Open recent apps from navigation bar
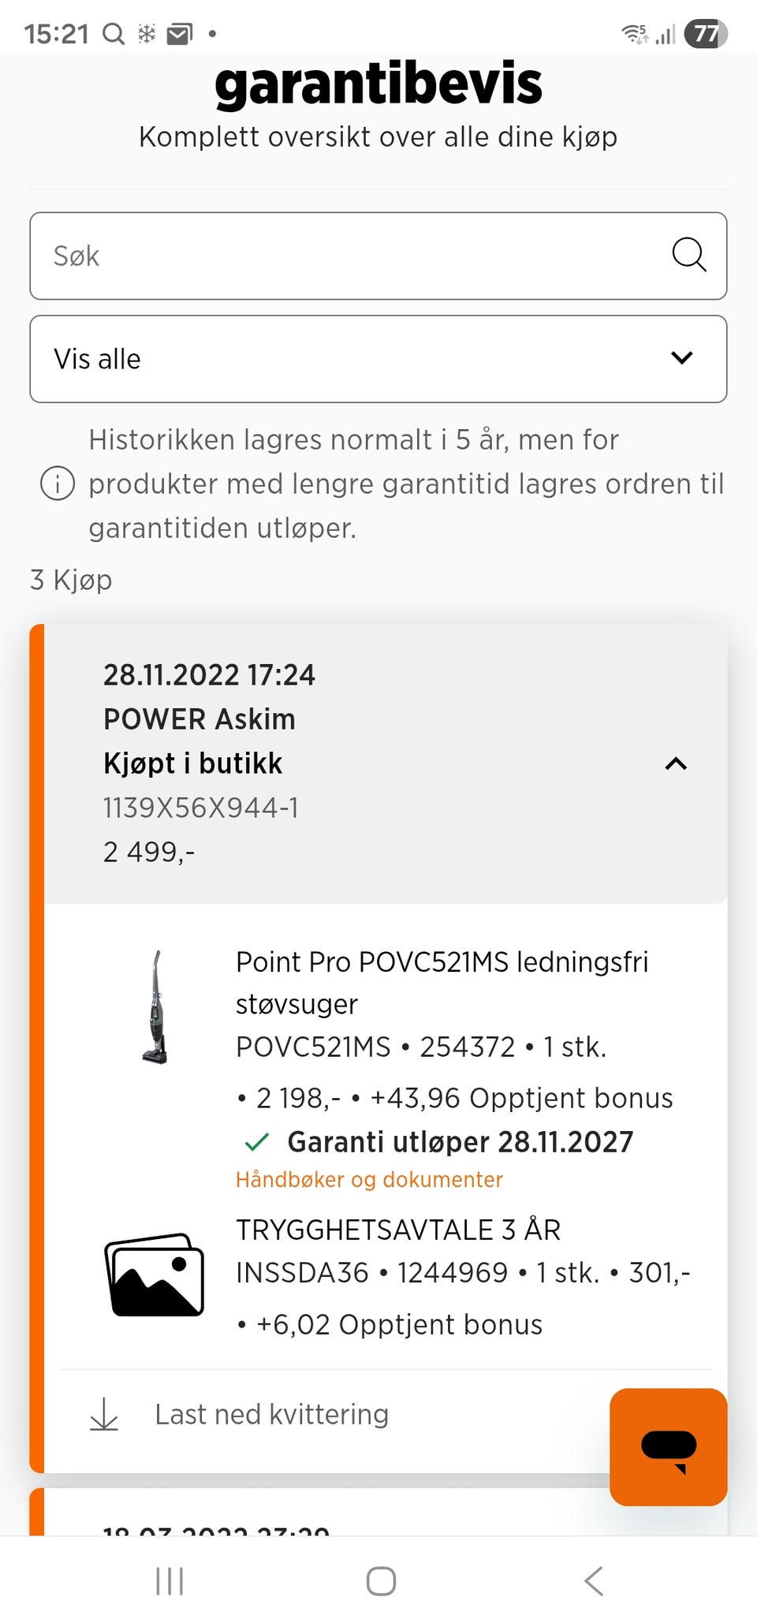757x1624 pixels. tap(170, 1581)
